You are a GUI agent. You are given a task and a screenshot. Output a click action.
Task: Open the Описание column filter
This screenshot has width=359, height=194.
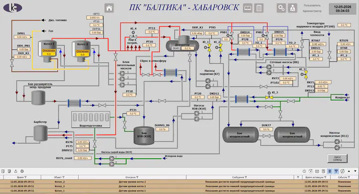[x=138, y=177]
